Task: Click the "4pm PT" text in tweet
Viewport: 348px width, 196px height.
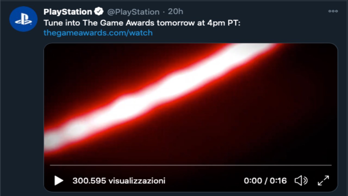Action: 223,23
